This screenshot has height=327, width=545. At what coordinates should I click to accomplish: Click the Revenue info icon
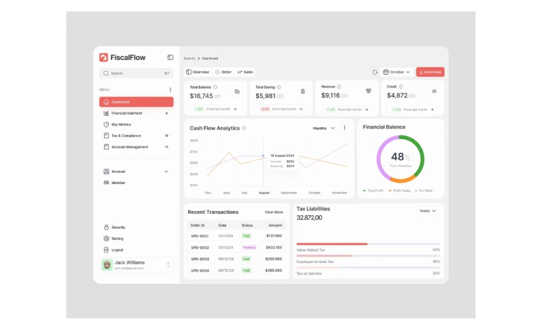click(x=339, y=87)
